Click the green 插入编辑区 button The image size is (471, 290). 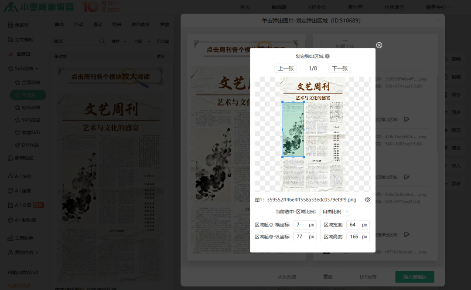pyautogui.click(x=415, y=277)
